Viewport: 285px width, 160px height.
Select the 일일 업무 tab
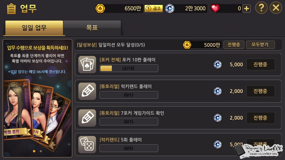coord(34,28)
